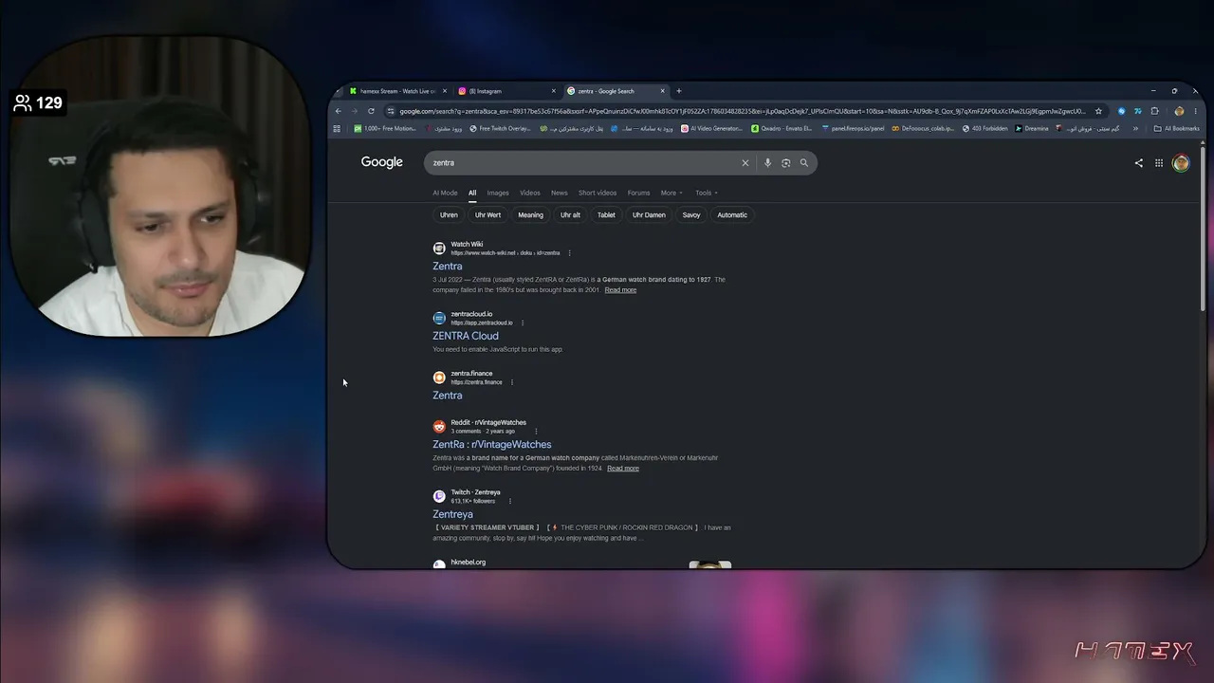Image resolution: width=1214 pixels, height=683 pixels.
Task: Click the Uhren suggestion chip
Action: click(x=449, y=215)
